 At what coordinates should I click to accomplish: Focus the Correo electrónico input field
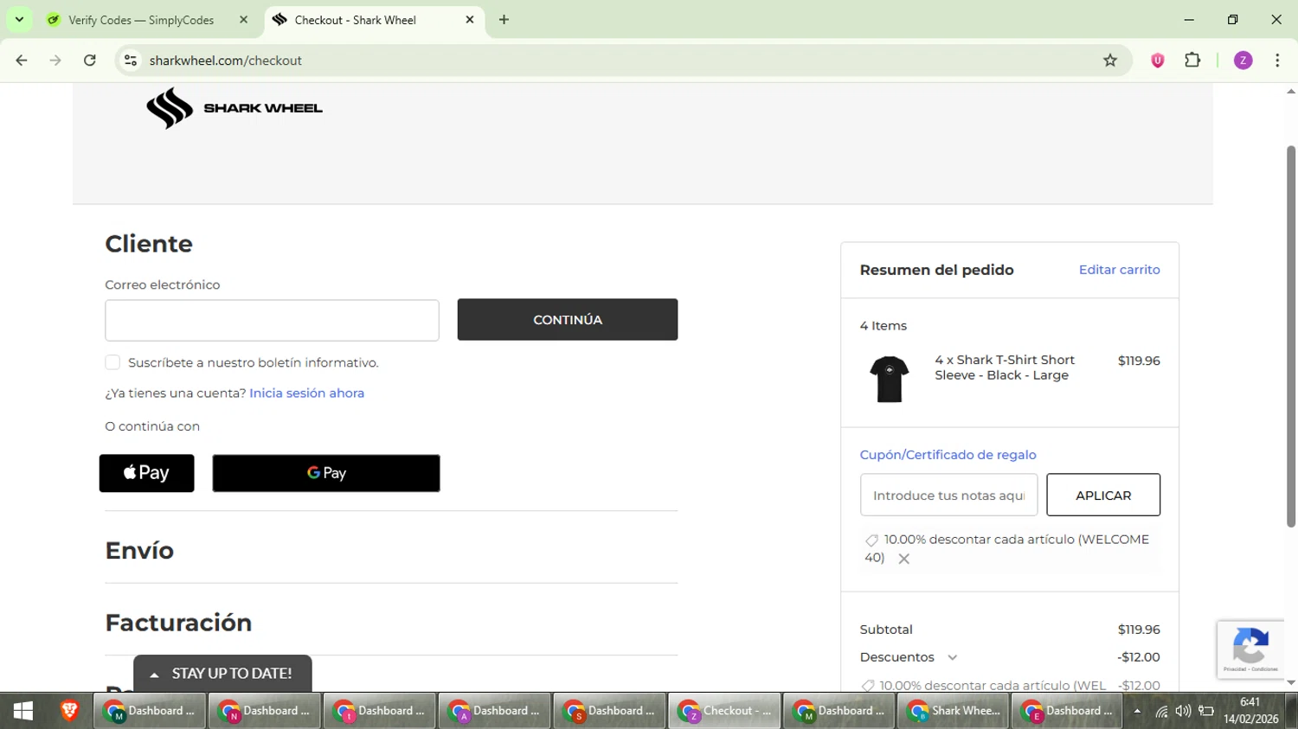click(x=272, y=321)
